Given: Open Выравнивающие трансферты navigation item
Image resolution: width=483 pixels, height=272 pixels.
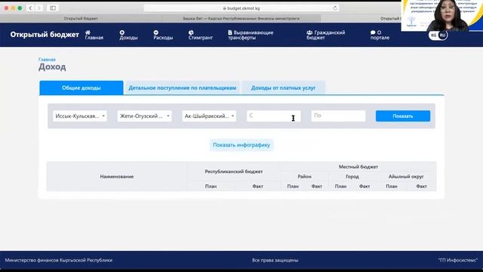Looking at the screenshot, I should (x=251, y=36).
